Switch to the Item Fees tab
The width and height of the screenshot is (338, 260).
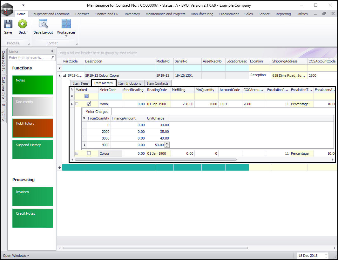pos(81,83)
